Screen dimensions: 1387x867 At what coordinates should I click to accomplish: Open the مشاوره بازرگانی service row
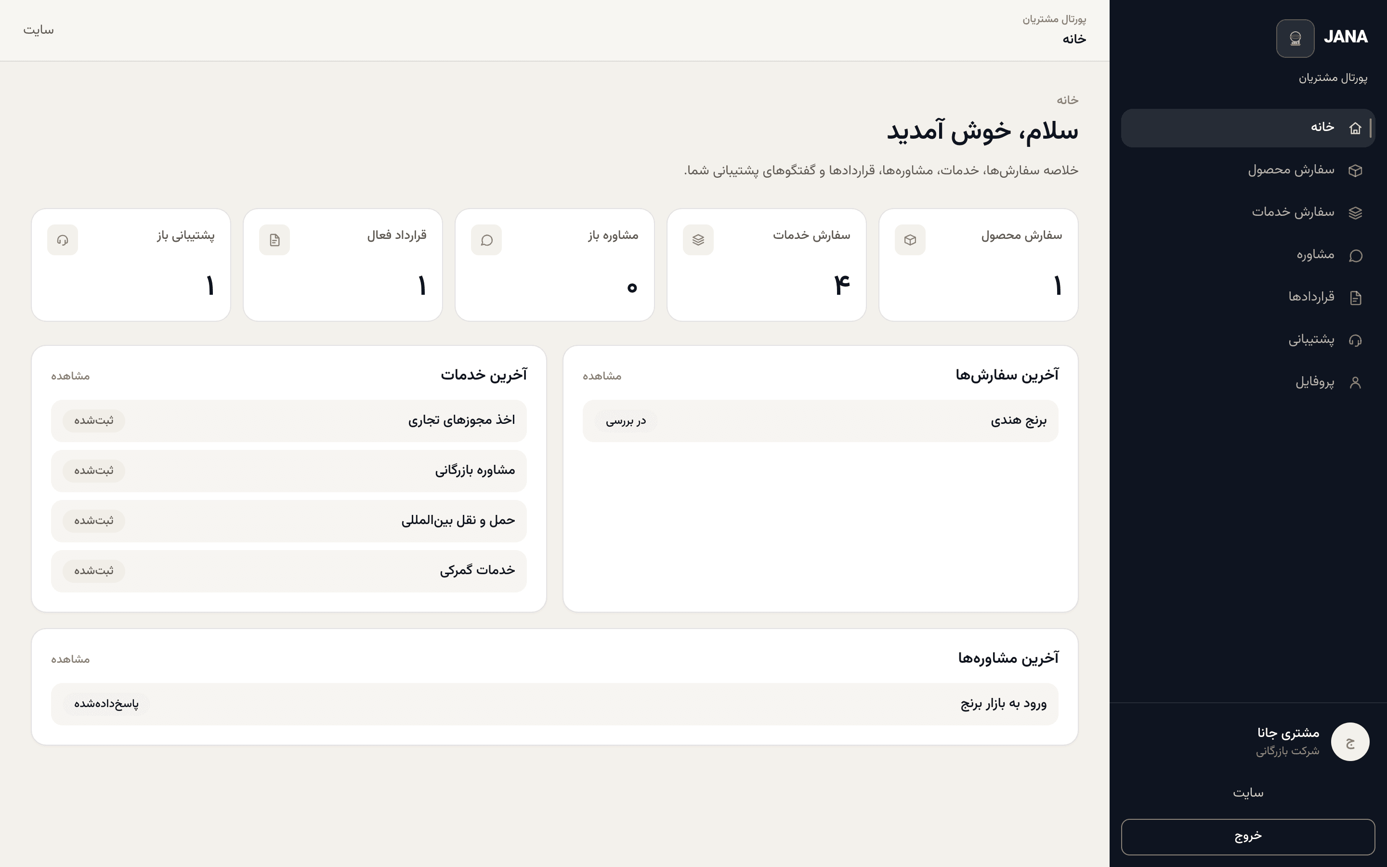(289, 471)
